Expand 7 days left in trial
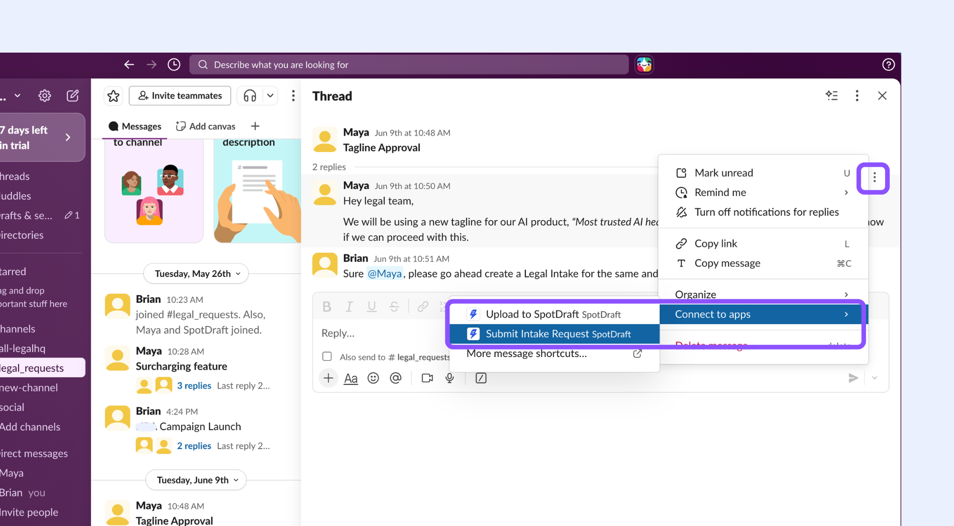 coord(42,137)
